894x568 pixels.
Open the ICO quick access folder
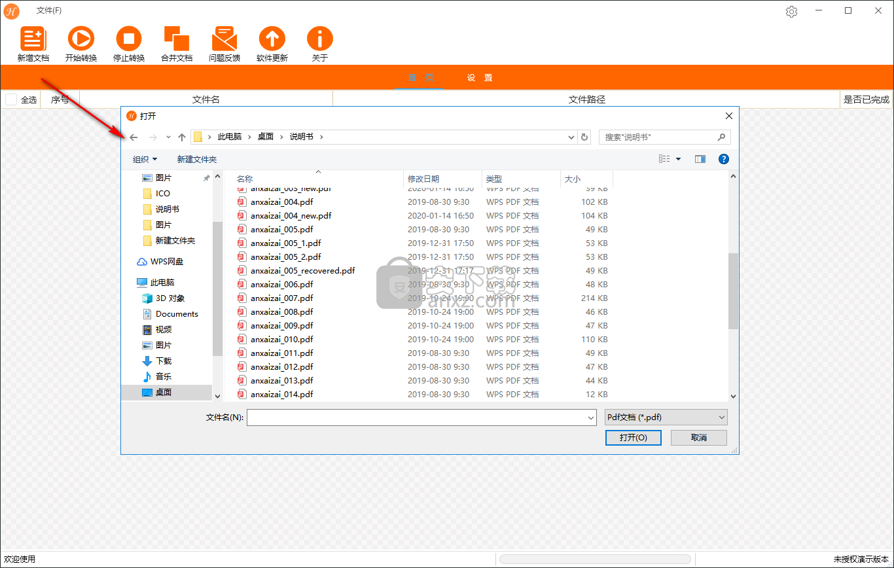point(156,194)
